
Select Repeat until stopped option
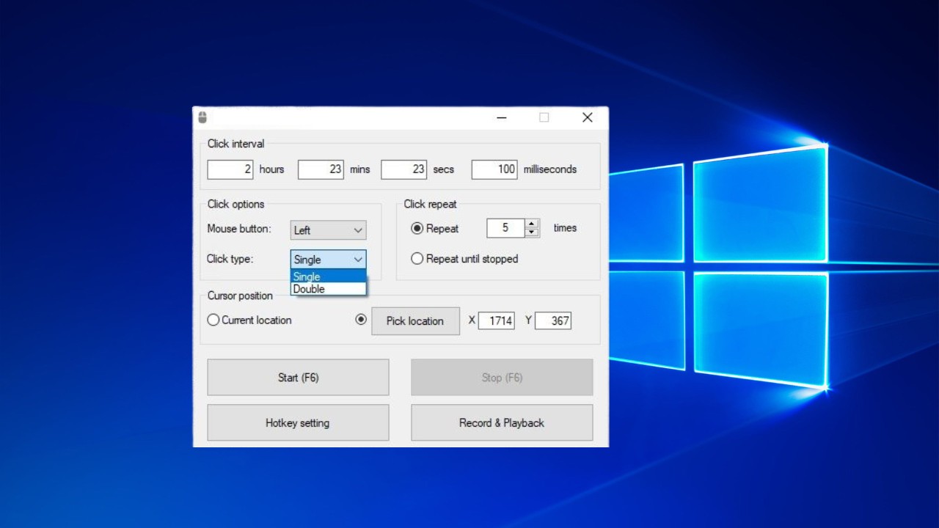[417, 259]
